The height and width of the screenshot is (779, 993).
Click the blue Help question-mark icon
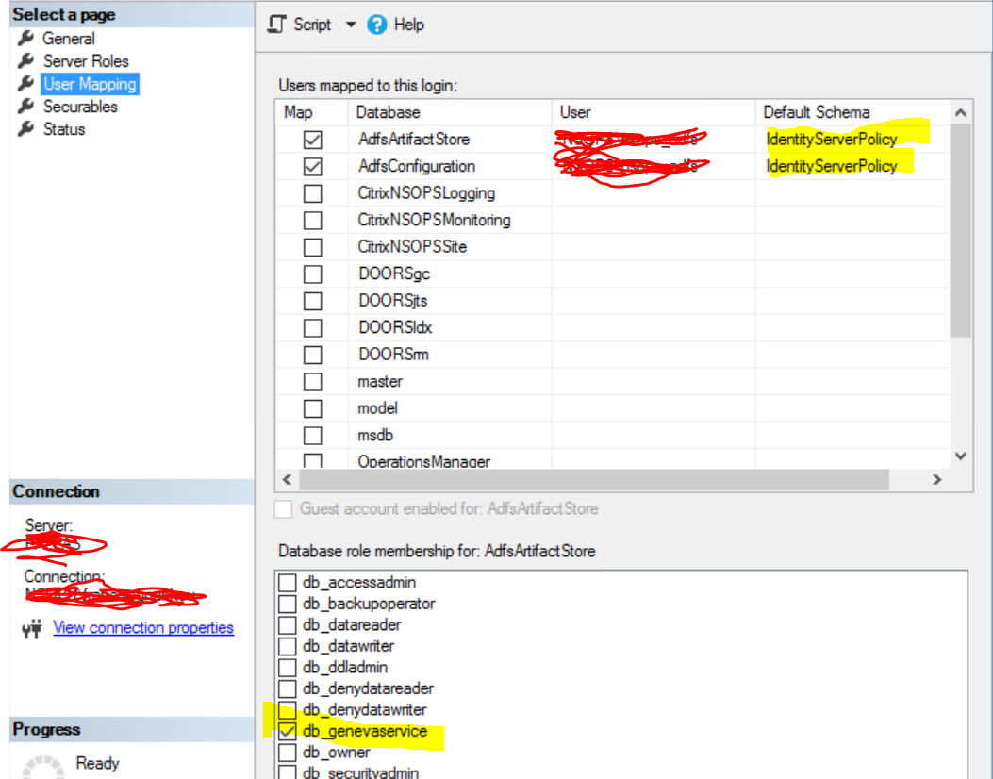point(377,25)
